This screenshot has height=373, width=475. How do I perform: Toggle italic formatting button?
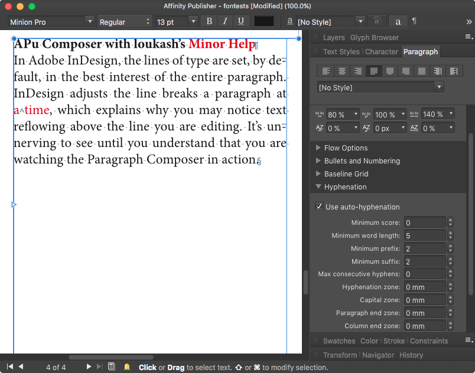225,21
